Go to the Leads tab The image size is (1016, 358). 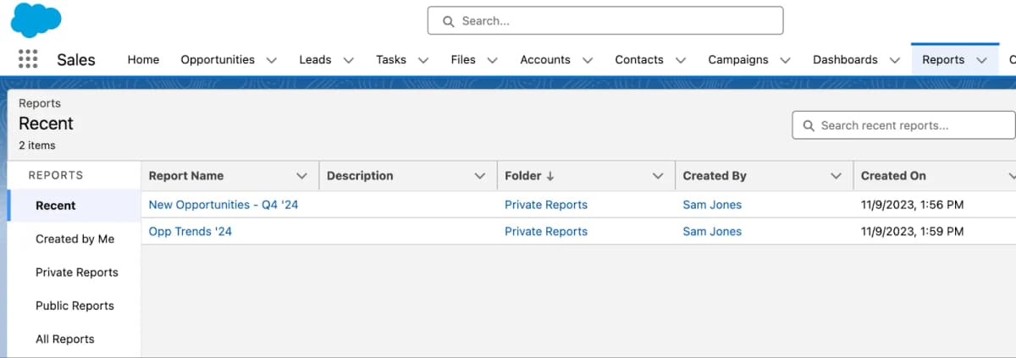[x=315, y=59]
